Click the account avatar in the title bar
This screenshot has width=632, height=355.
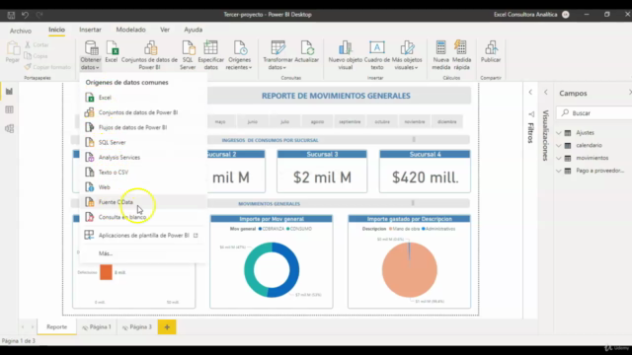(x=566, y=15)
